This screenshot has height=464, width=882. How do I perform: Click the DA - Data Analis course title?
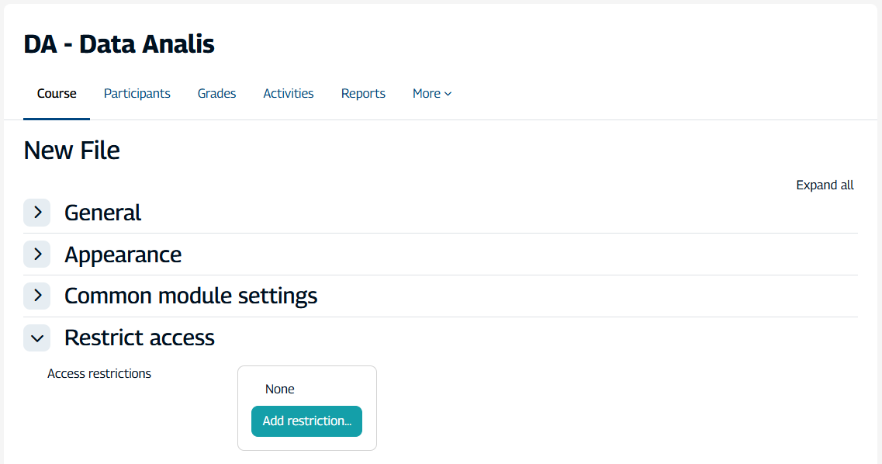pos(119,44)
